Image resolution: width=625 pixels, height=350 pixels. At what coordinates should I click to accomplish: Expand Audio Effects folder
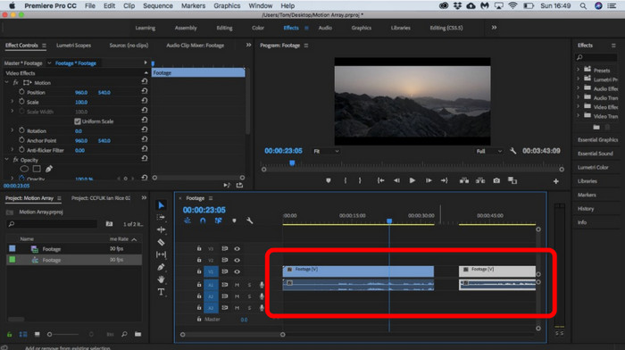pyautogui.click(x=578, y=87)
